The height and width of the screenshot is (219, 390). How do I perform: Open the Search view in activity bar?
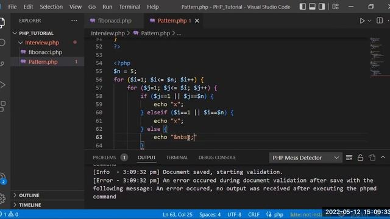2,43
